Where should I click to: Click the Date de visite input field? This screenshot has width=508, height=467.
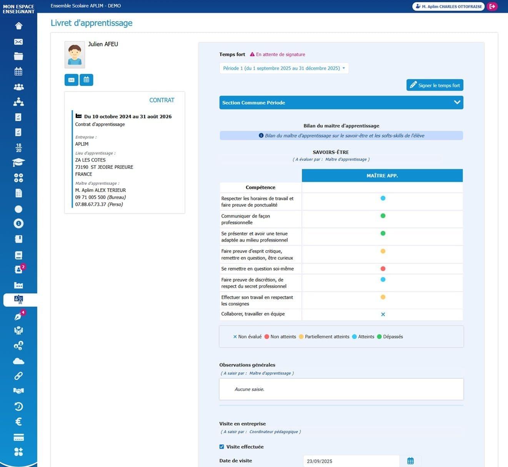tap(351, 461)
